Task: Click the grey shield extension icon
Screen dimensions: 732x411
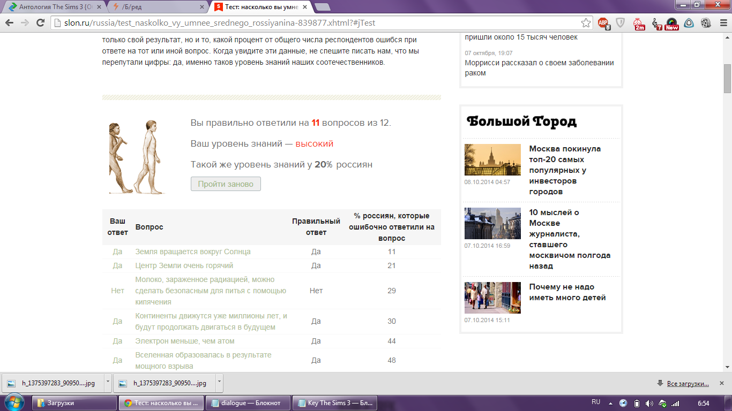Action: tap(621, 23)
